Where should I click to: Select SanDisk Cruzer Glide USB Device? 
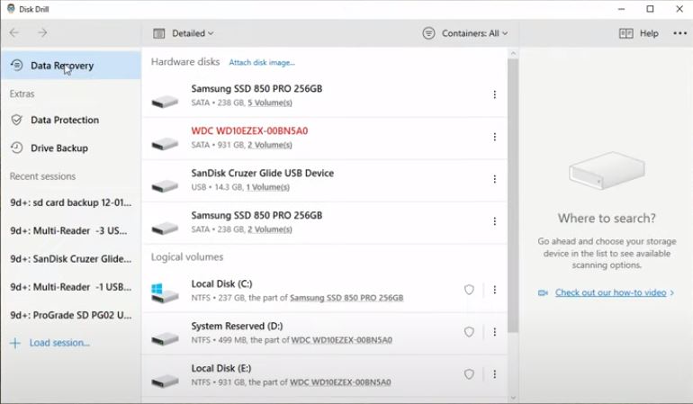325,180
